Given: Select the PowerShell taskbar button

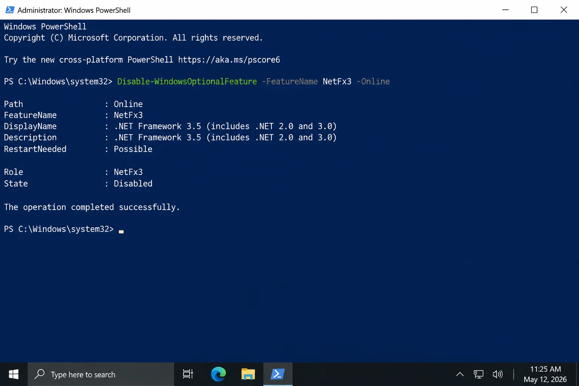Looking at the screenshot, I should click(x=278, y=374).
